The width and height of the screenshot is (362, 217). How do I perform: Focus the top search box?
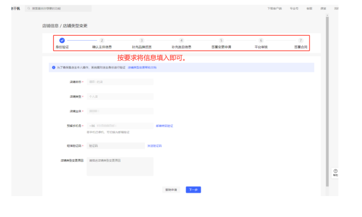tap(59, 8)
